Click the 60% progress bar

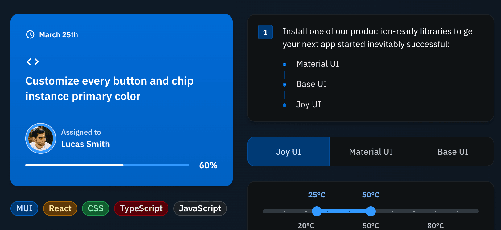[107, 165]
